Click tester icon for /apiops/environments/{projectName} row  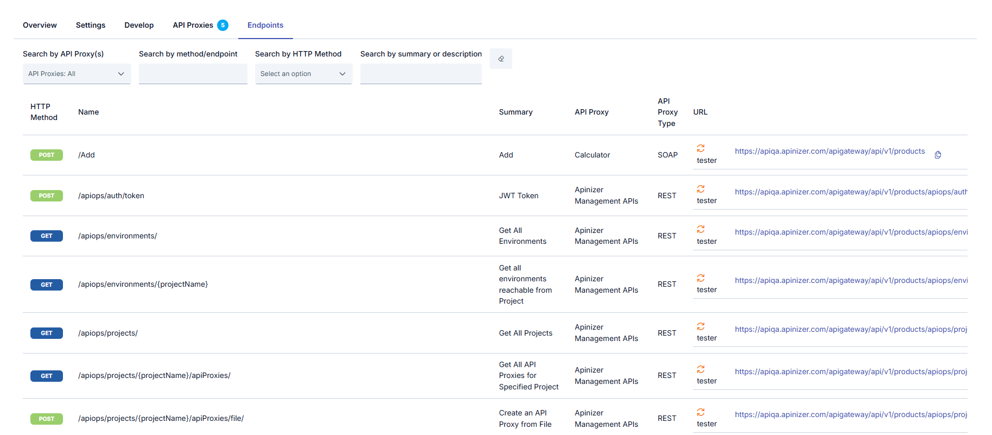point(701,278)
